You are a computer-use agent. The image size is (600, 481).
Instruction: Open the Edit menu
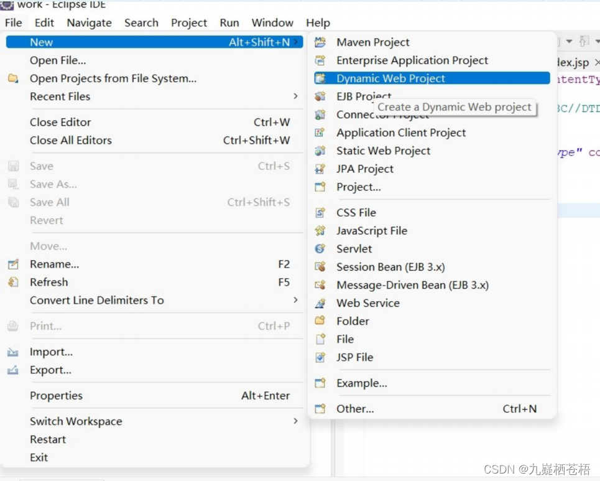coord(44,23)
